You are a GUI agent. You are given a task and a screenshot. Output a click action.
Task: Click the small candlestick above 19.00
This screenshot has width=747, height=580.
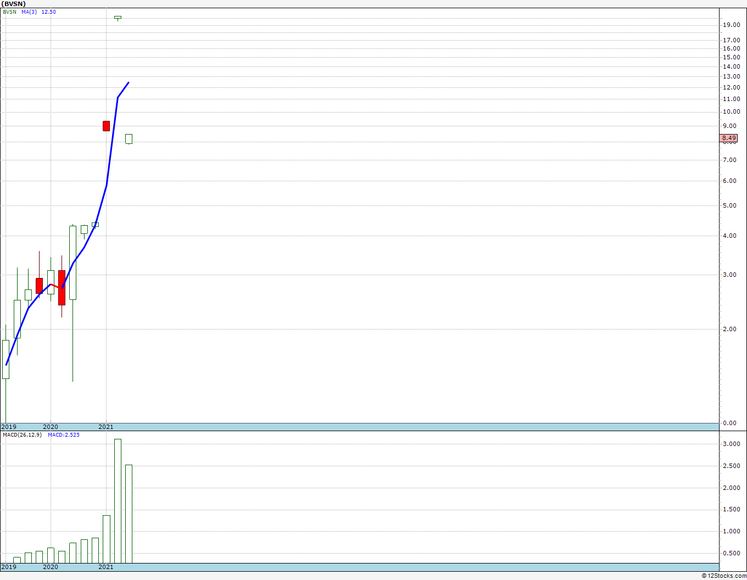118,18
